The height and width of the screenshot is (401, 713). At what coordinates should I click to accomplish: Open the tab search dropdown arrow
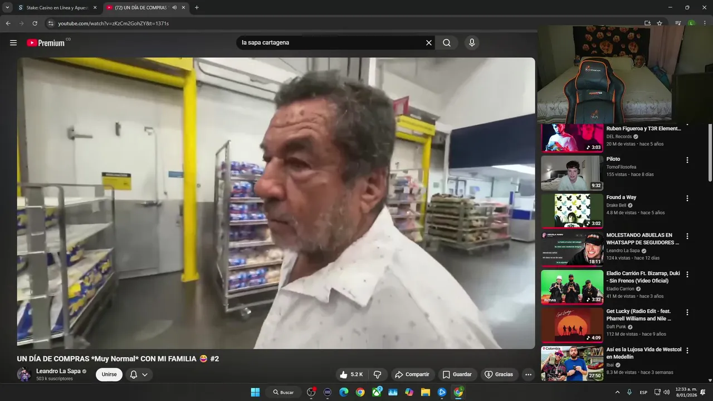pyautogui.click(x=7, y=7)
